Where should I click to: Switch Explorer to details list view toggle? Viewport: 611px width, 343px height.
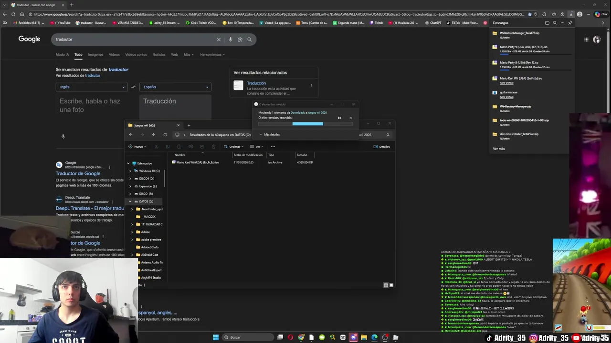coord(386,285)
